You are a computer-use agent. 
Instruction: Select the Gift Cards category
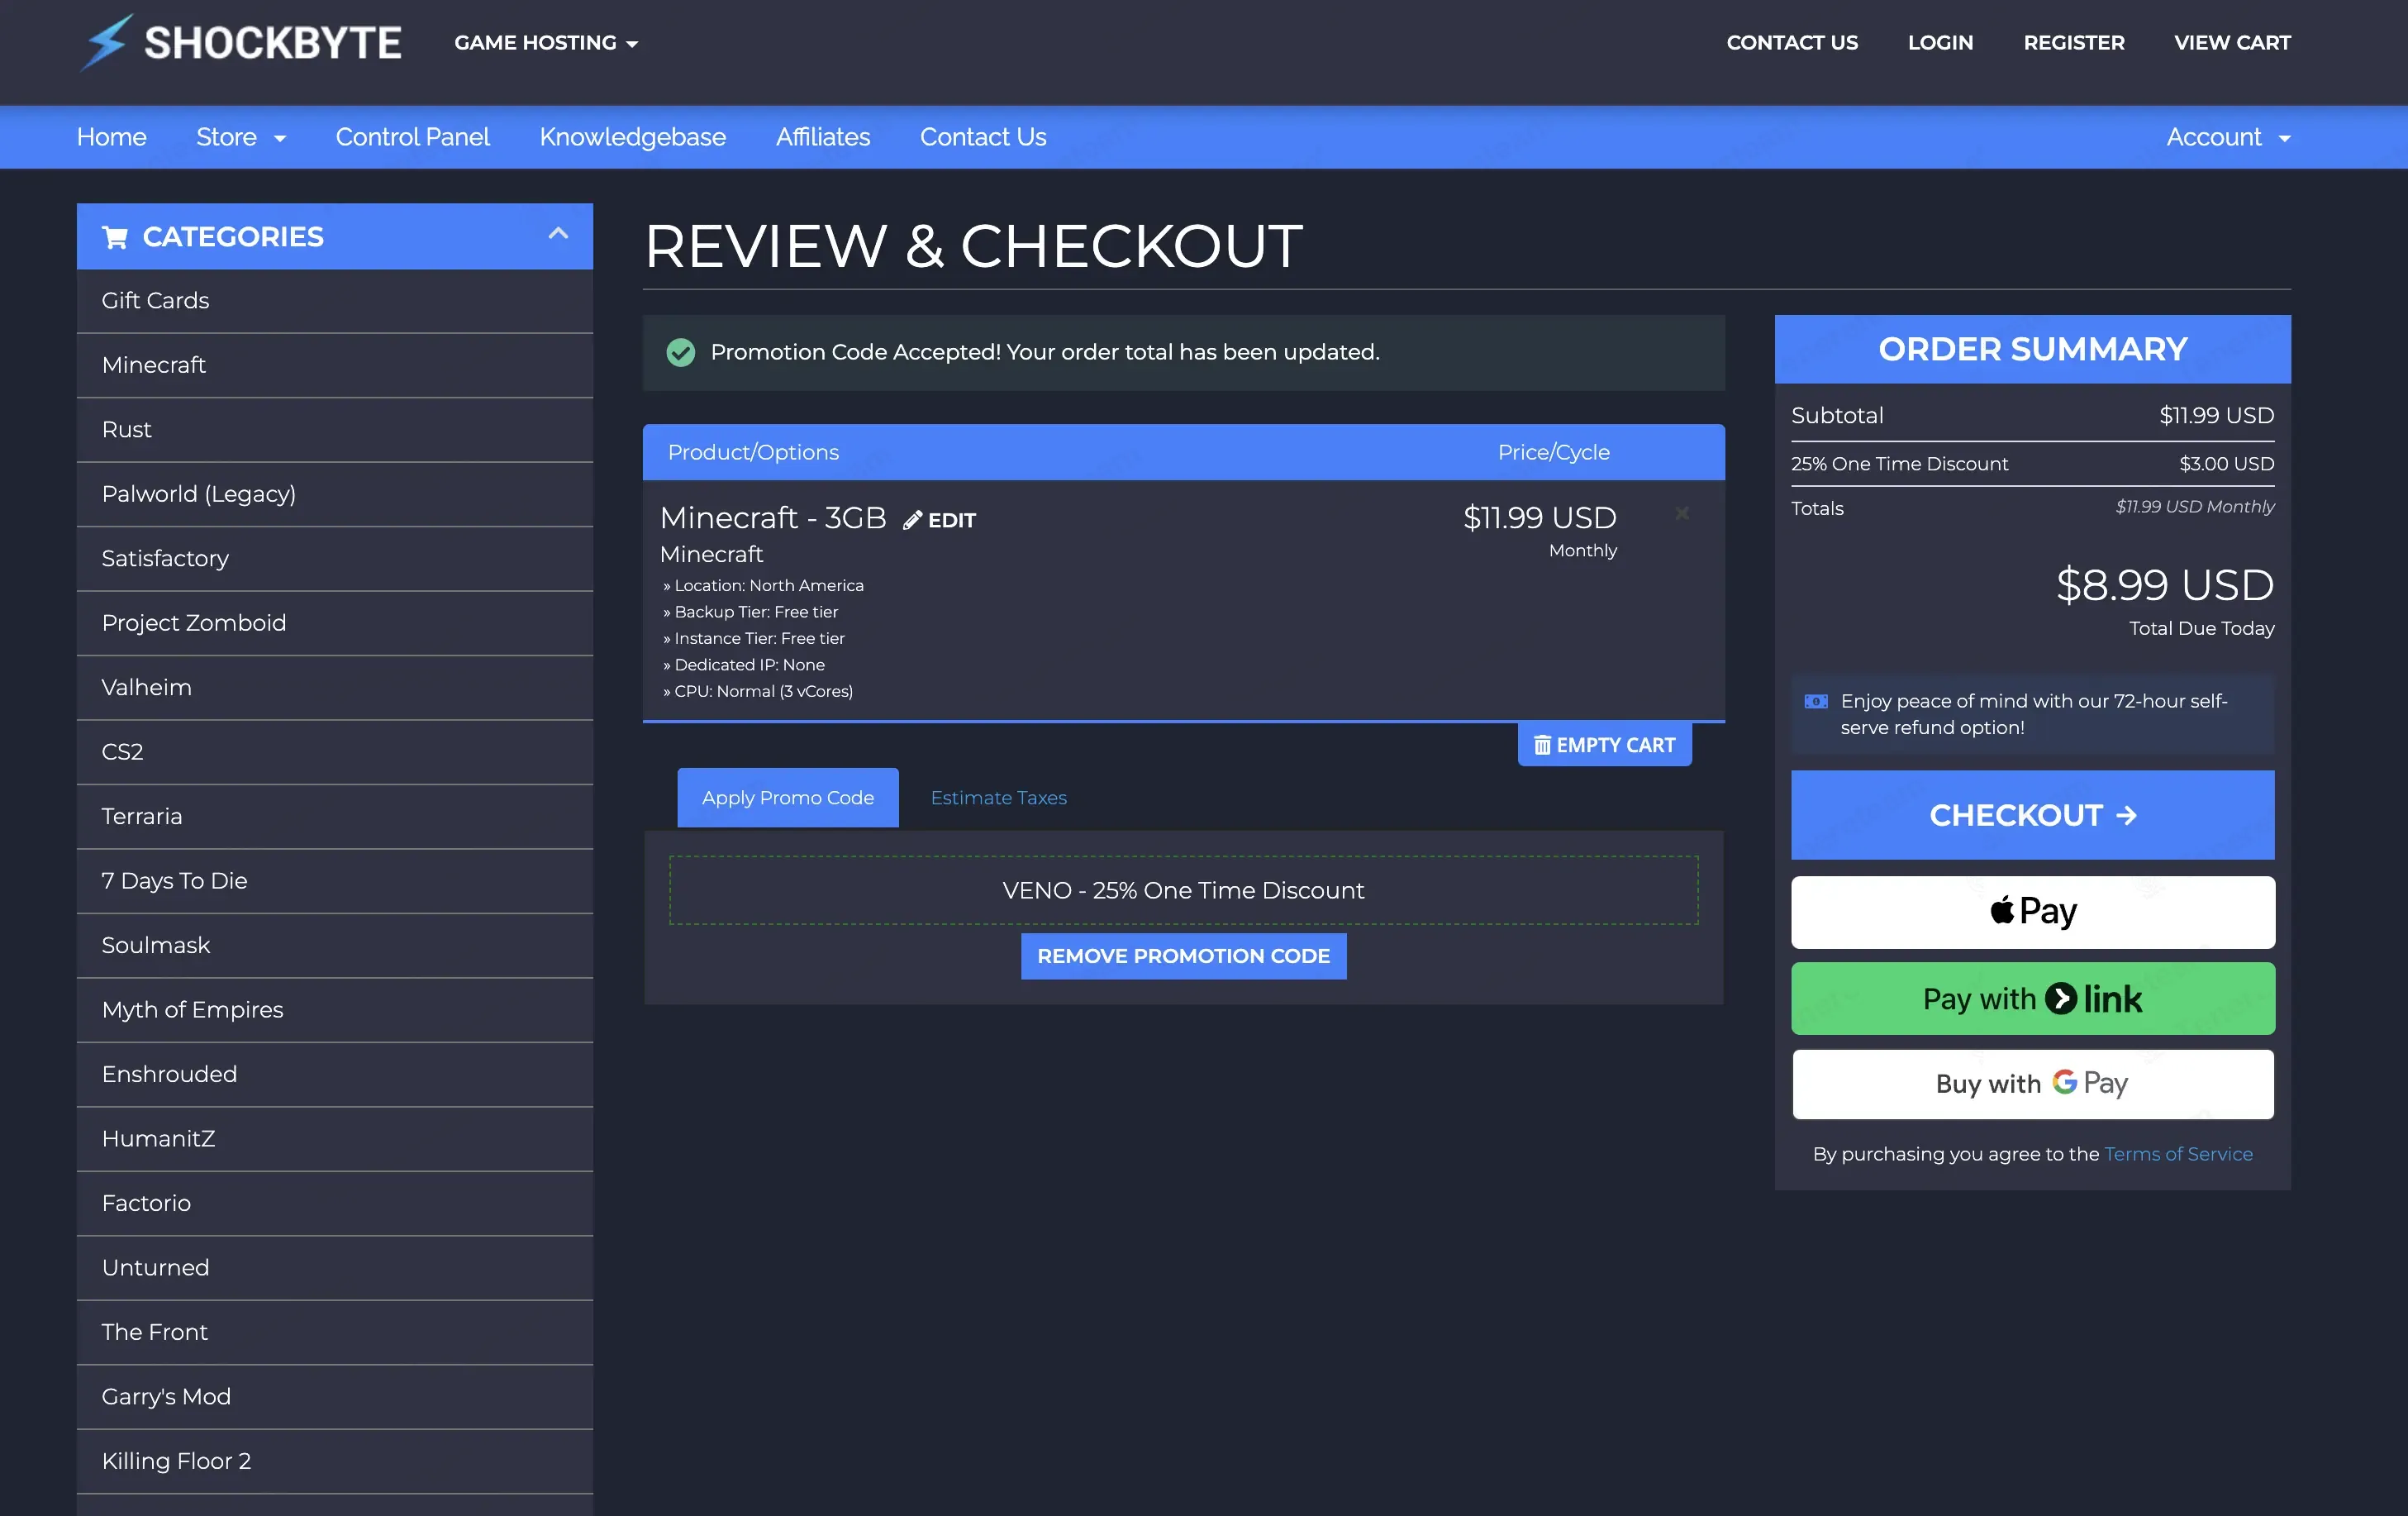pos(335,300)
